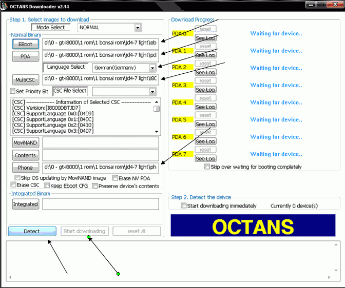
Task: Click CSC info scroll up arrow
Action: click(157, 102)
